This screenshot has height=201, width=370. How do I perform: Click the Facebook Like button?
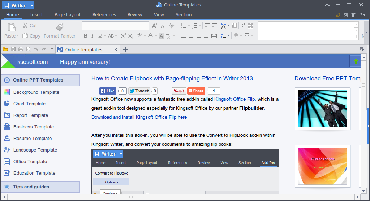tap(108, 91)
